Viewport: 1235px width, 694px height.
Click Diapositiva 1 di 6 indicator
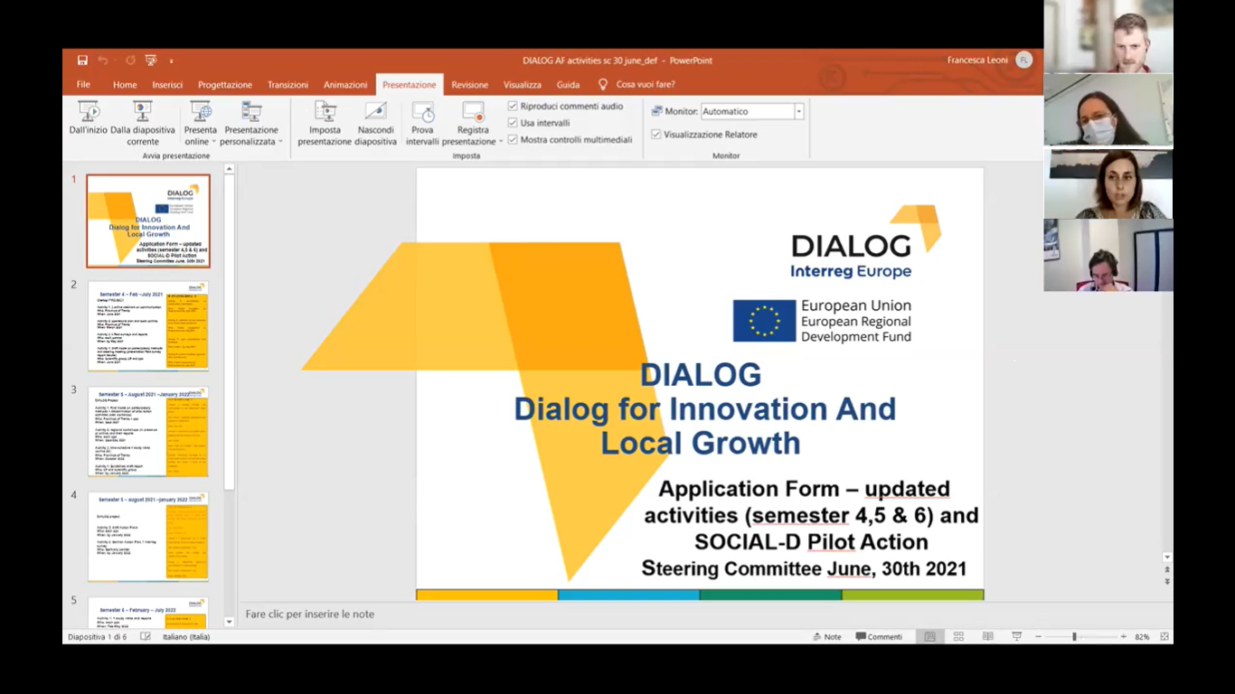pos(97,637)
